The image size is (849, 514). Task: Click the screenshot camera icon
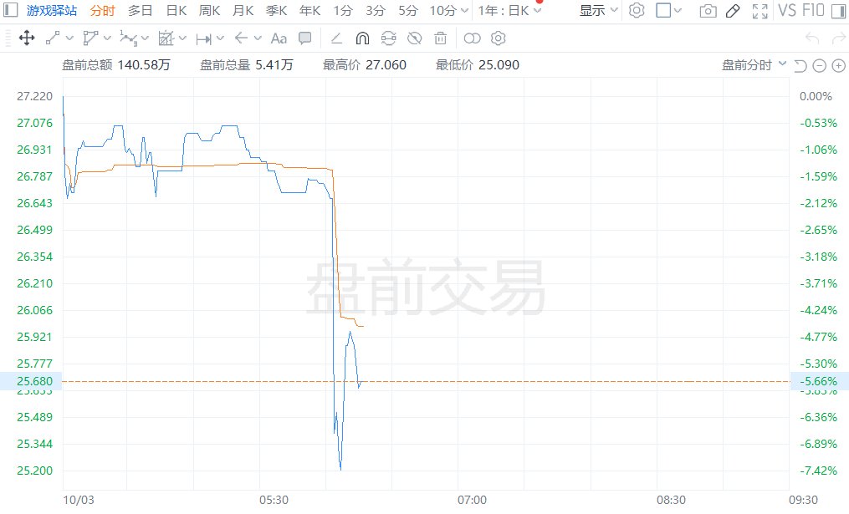708,11
